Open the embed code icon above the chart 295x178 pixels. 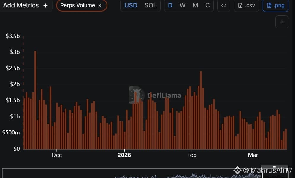[224, 5]
